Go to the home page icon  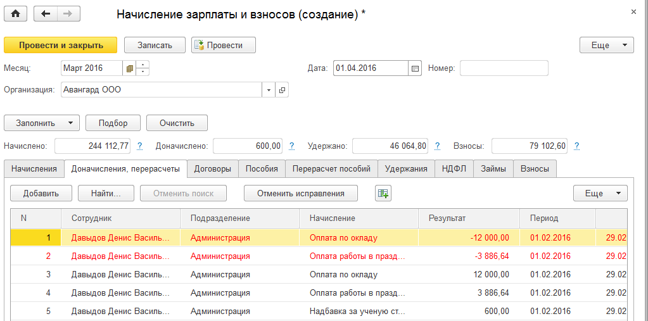[x=15, y=14]
